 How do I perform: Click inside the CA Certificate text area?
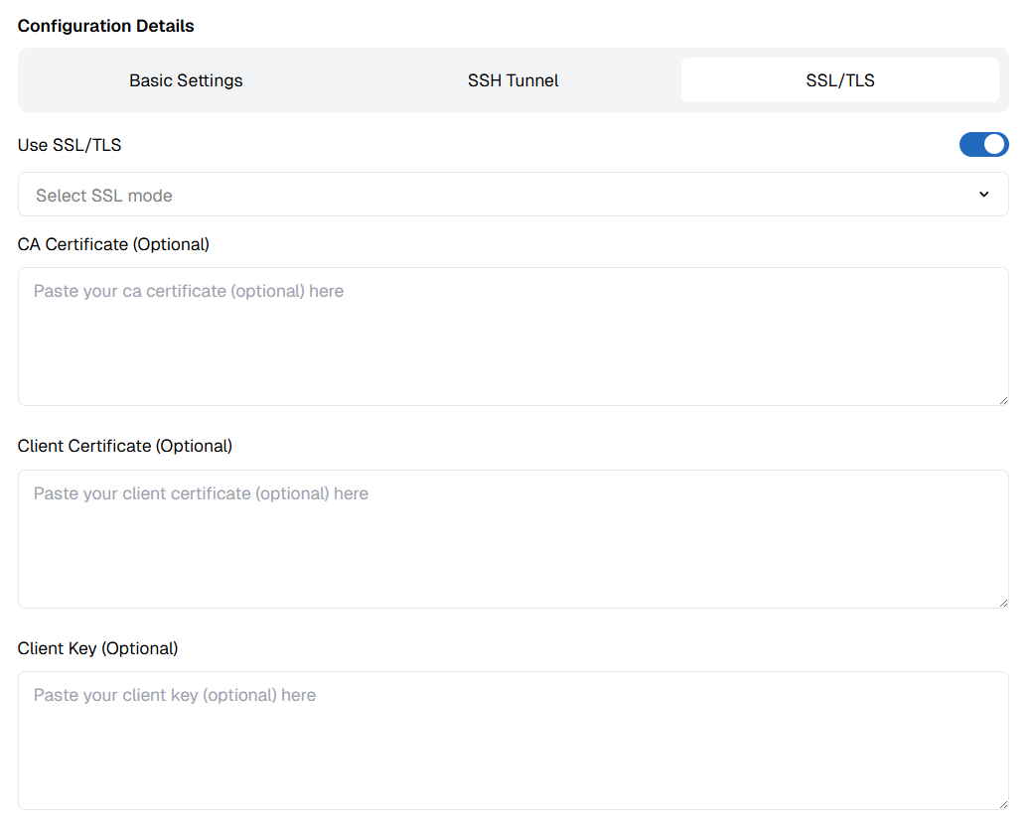coord(513,336)
